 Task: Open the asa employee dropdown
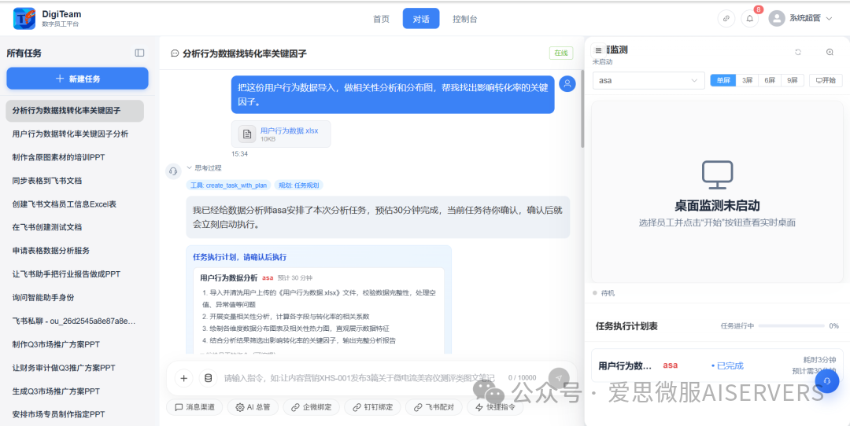tap(649, 80)
